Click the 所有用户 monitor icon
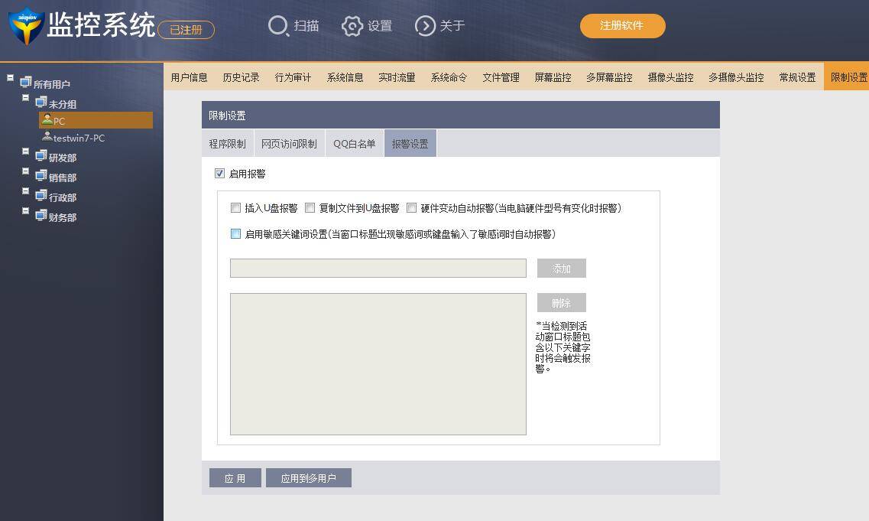869x521 pixels. (25, 82)
